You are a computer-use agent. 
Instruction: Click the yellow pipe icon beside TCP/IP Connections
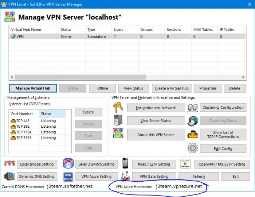(193, 135)
